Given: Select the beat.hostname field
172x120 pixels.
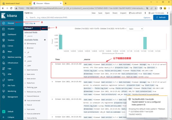Looking at the screenshot, I should point(32,70).
